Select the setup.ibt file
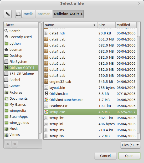This screenshot has width=144, height=163. pyautogui.click(x=90, y=118)
